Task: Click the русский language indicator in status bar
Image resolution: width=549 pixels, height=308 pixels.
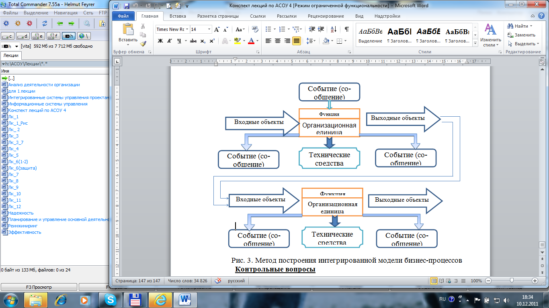Action: click(x=236, y=281)
